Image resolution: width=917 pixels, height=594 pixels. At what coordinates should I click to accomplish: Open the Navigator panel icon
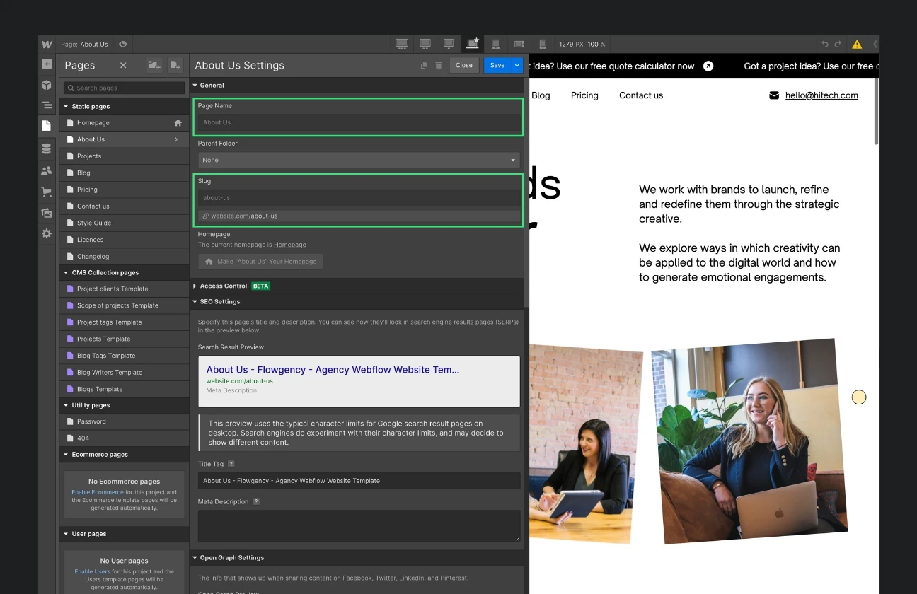click(x=47, y=105)
